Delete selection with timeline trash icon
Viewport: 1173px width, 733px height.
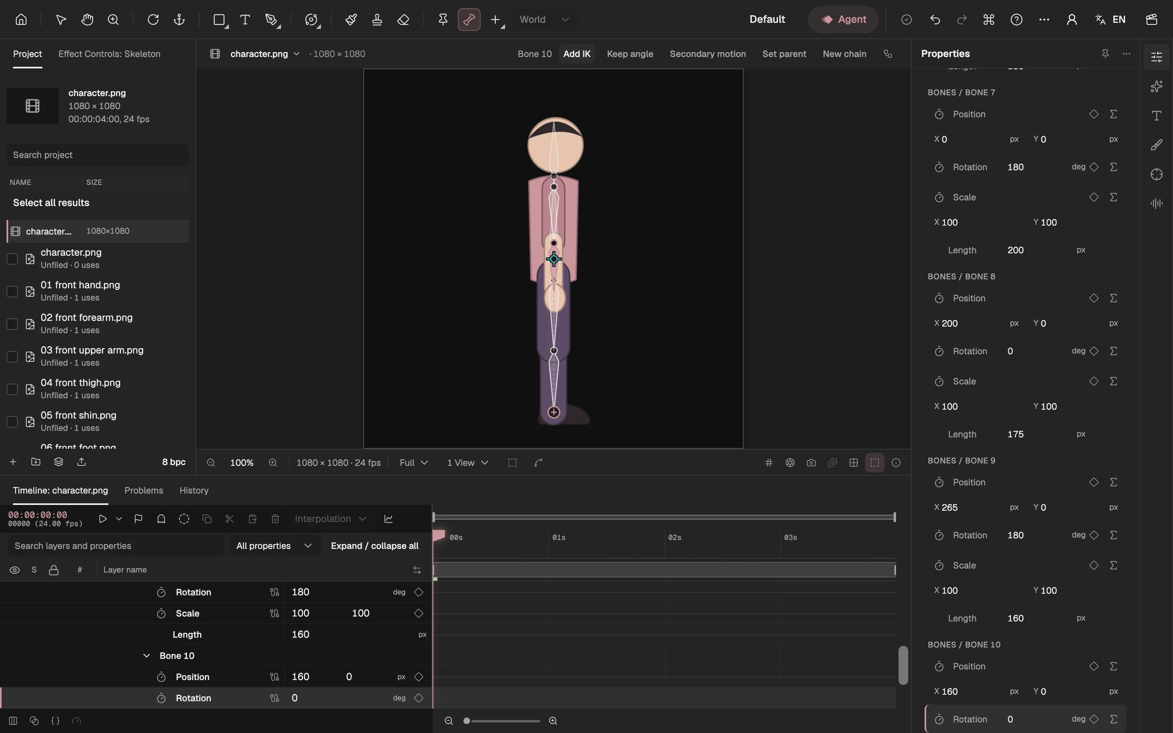click(x=275, y=519)
